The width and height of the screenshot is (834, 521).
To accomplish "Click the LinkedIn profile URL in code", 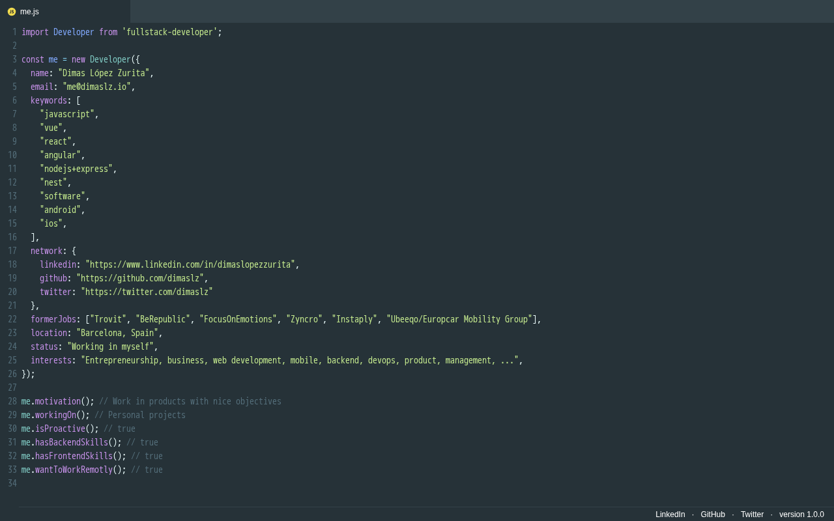I will point(192,264).
